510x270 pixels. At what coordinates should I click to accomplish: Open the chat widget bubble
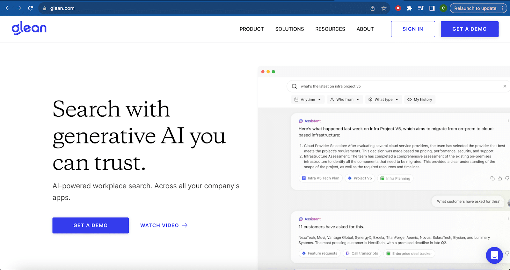point(494,255)
